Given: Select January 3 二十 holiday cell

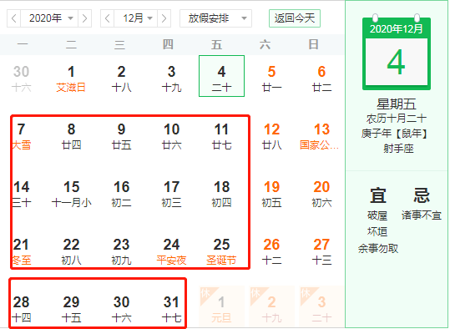Looking at the screenshot, I should coord(321,307).
